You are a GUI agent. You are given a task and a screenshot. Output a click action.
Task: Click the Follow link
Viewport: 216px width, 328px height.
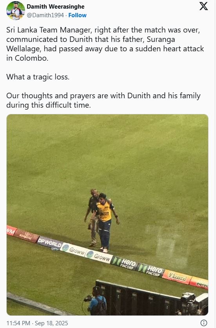77,15
